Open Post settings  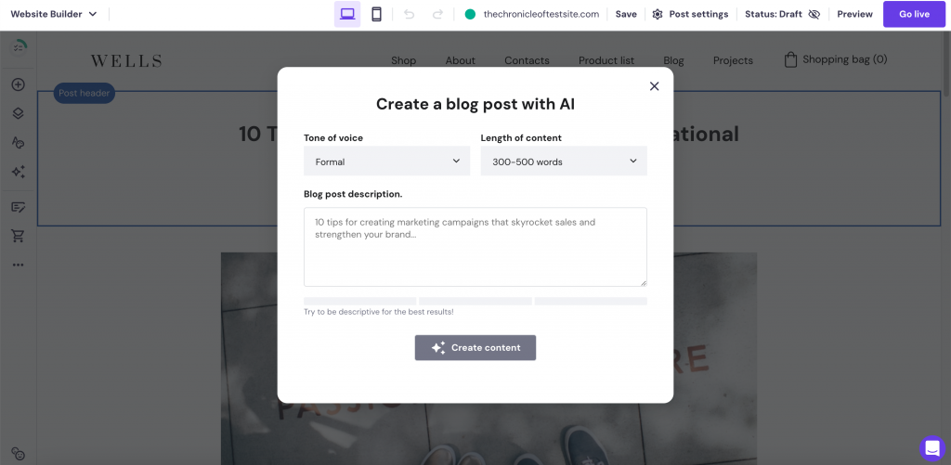pyautogui.click(x=690, y=14)
